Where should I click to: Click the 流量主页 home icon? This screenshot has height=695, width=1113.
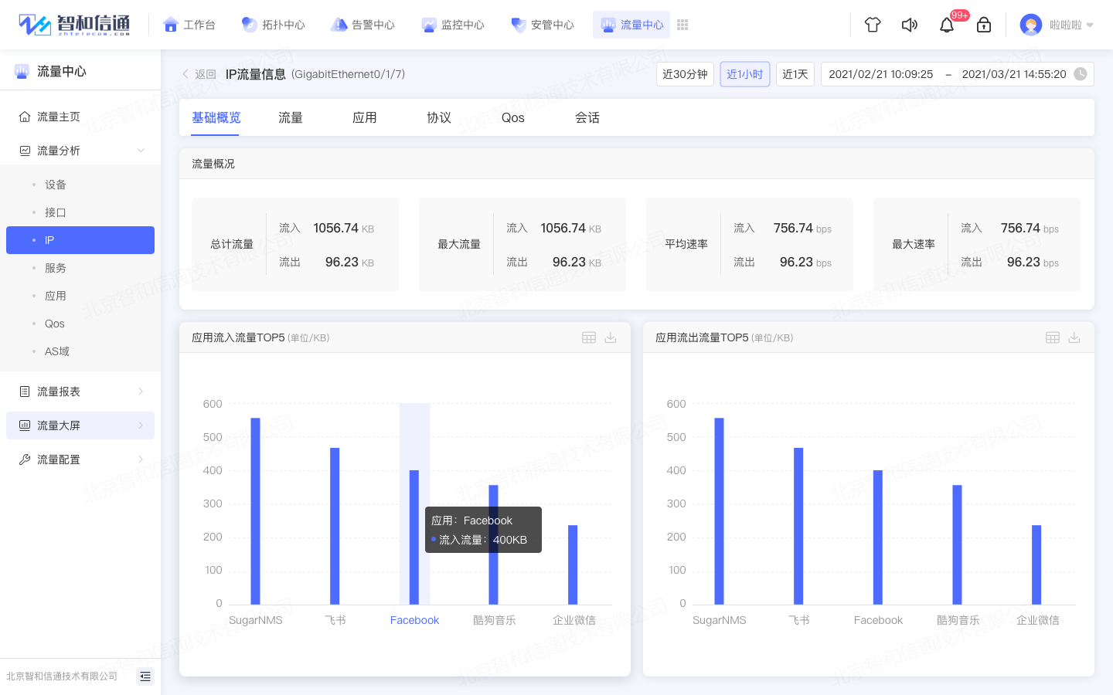click(x=25, y=117)
